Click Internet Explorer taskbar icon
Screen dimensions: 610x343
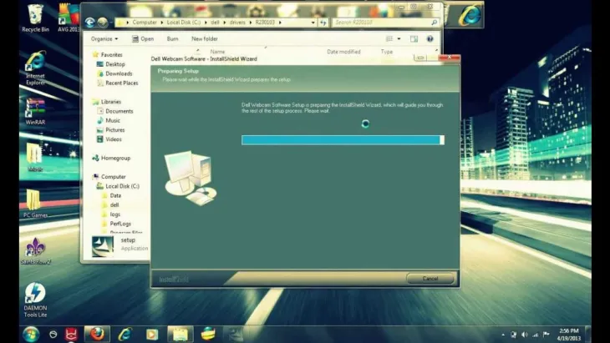point(124,335)
